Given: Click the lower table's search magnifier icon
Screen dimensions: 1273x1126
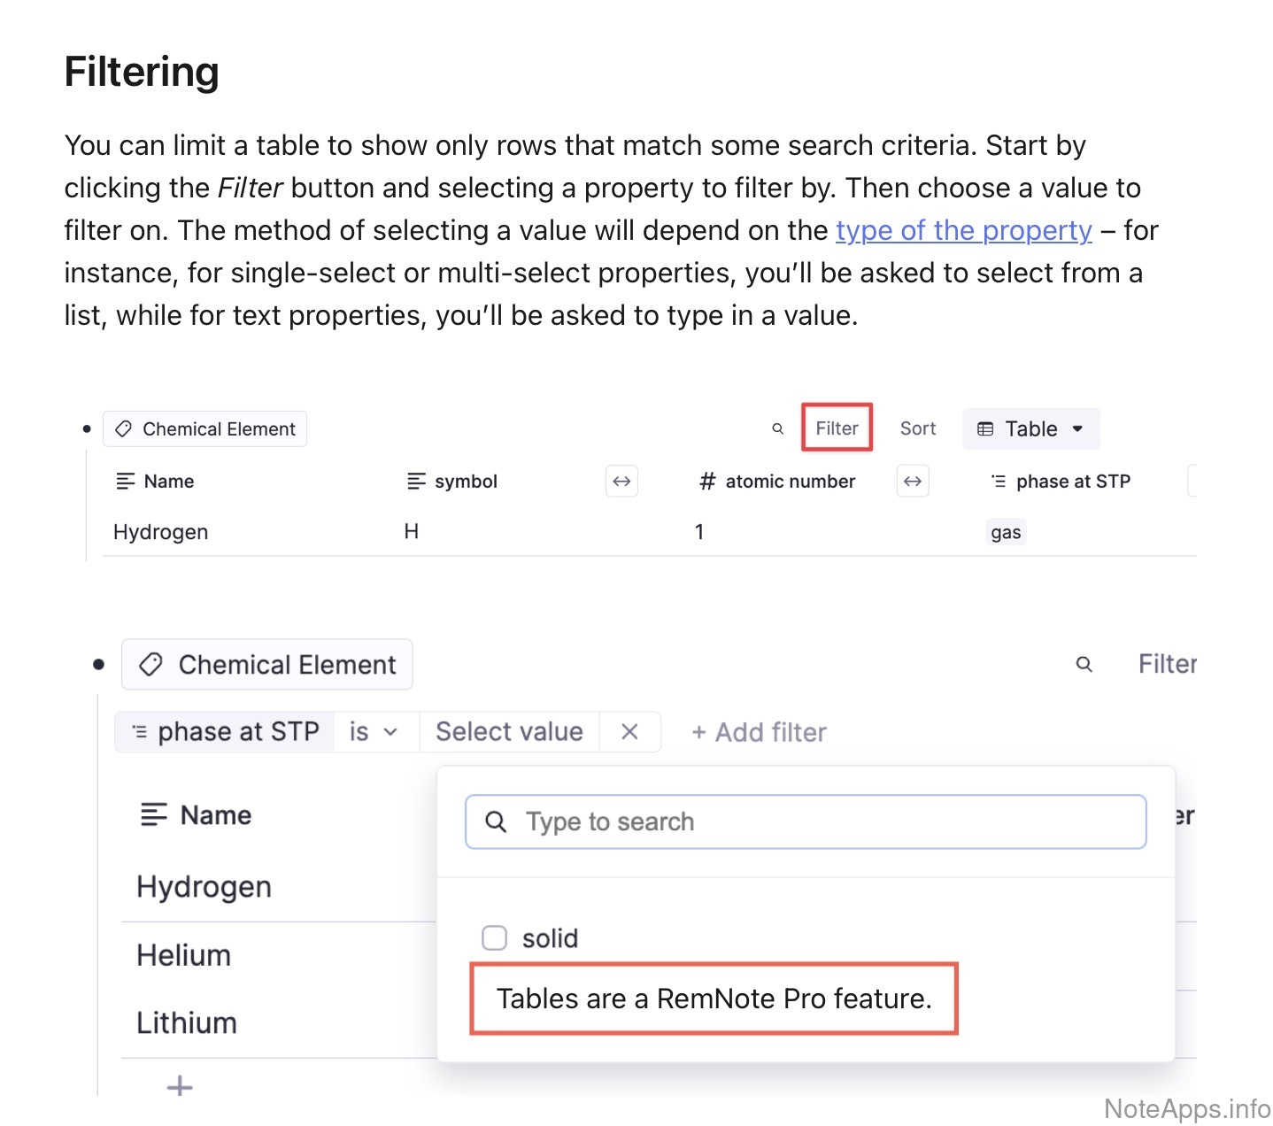Looking at the screenshot, I should coord(1084,664).
